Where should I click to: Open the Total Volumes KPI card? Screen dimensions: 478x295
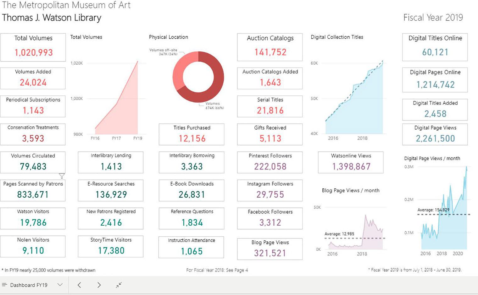[33, 47]
